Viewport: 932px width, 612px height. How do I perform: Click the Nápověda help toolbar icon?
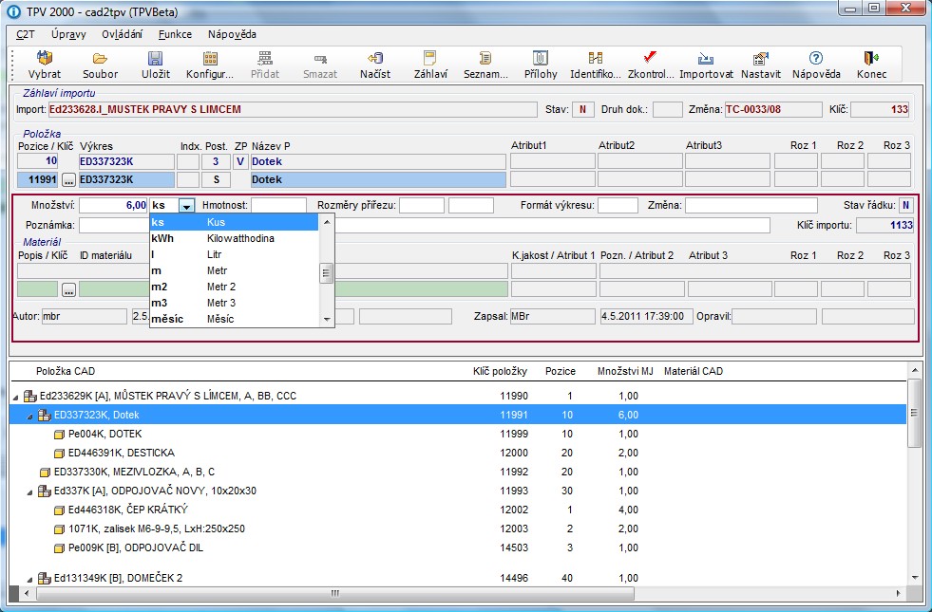(815, 58)
